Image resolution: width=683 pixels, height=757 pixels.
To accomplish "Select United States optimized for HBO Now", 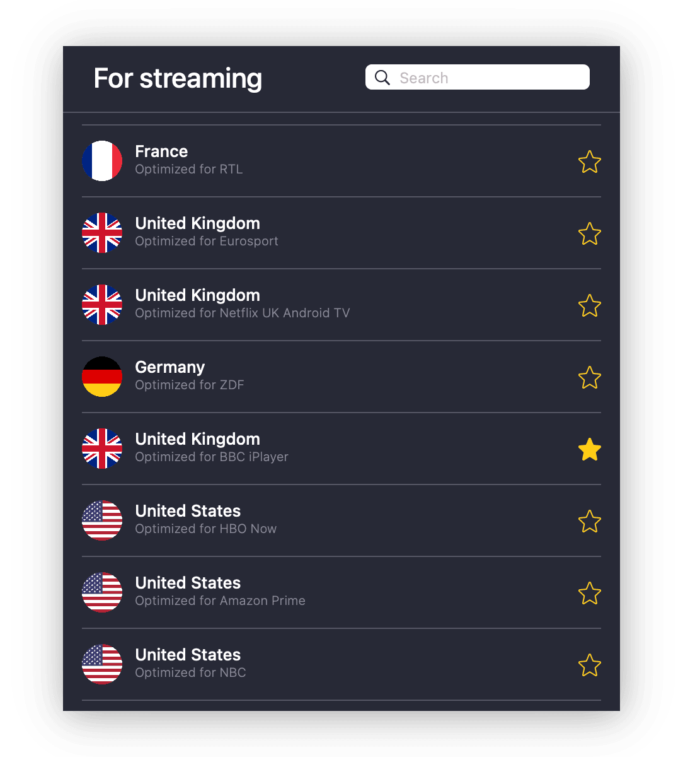I will click(x=341, y=520).
